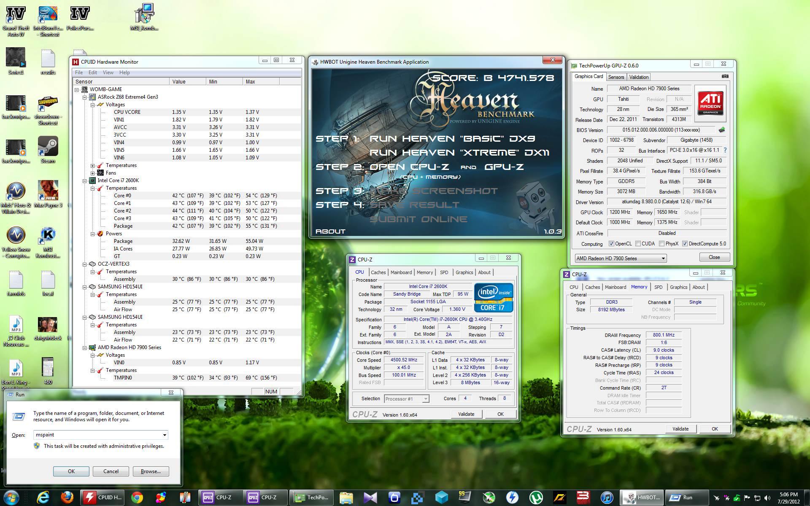The image size is (810, 506).
Task: Switch to the Sensors tab in GPU-Z
Action: pyautogui.click(x=616, y=77)
